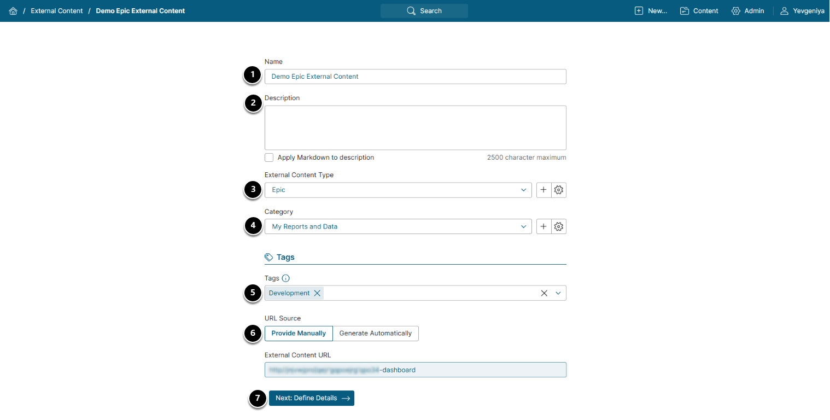Click Next: Define Details button
The width and height of the screenshot is (830, 420).
click(x=312, y=398)
